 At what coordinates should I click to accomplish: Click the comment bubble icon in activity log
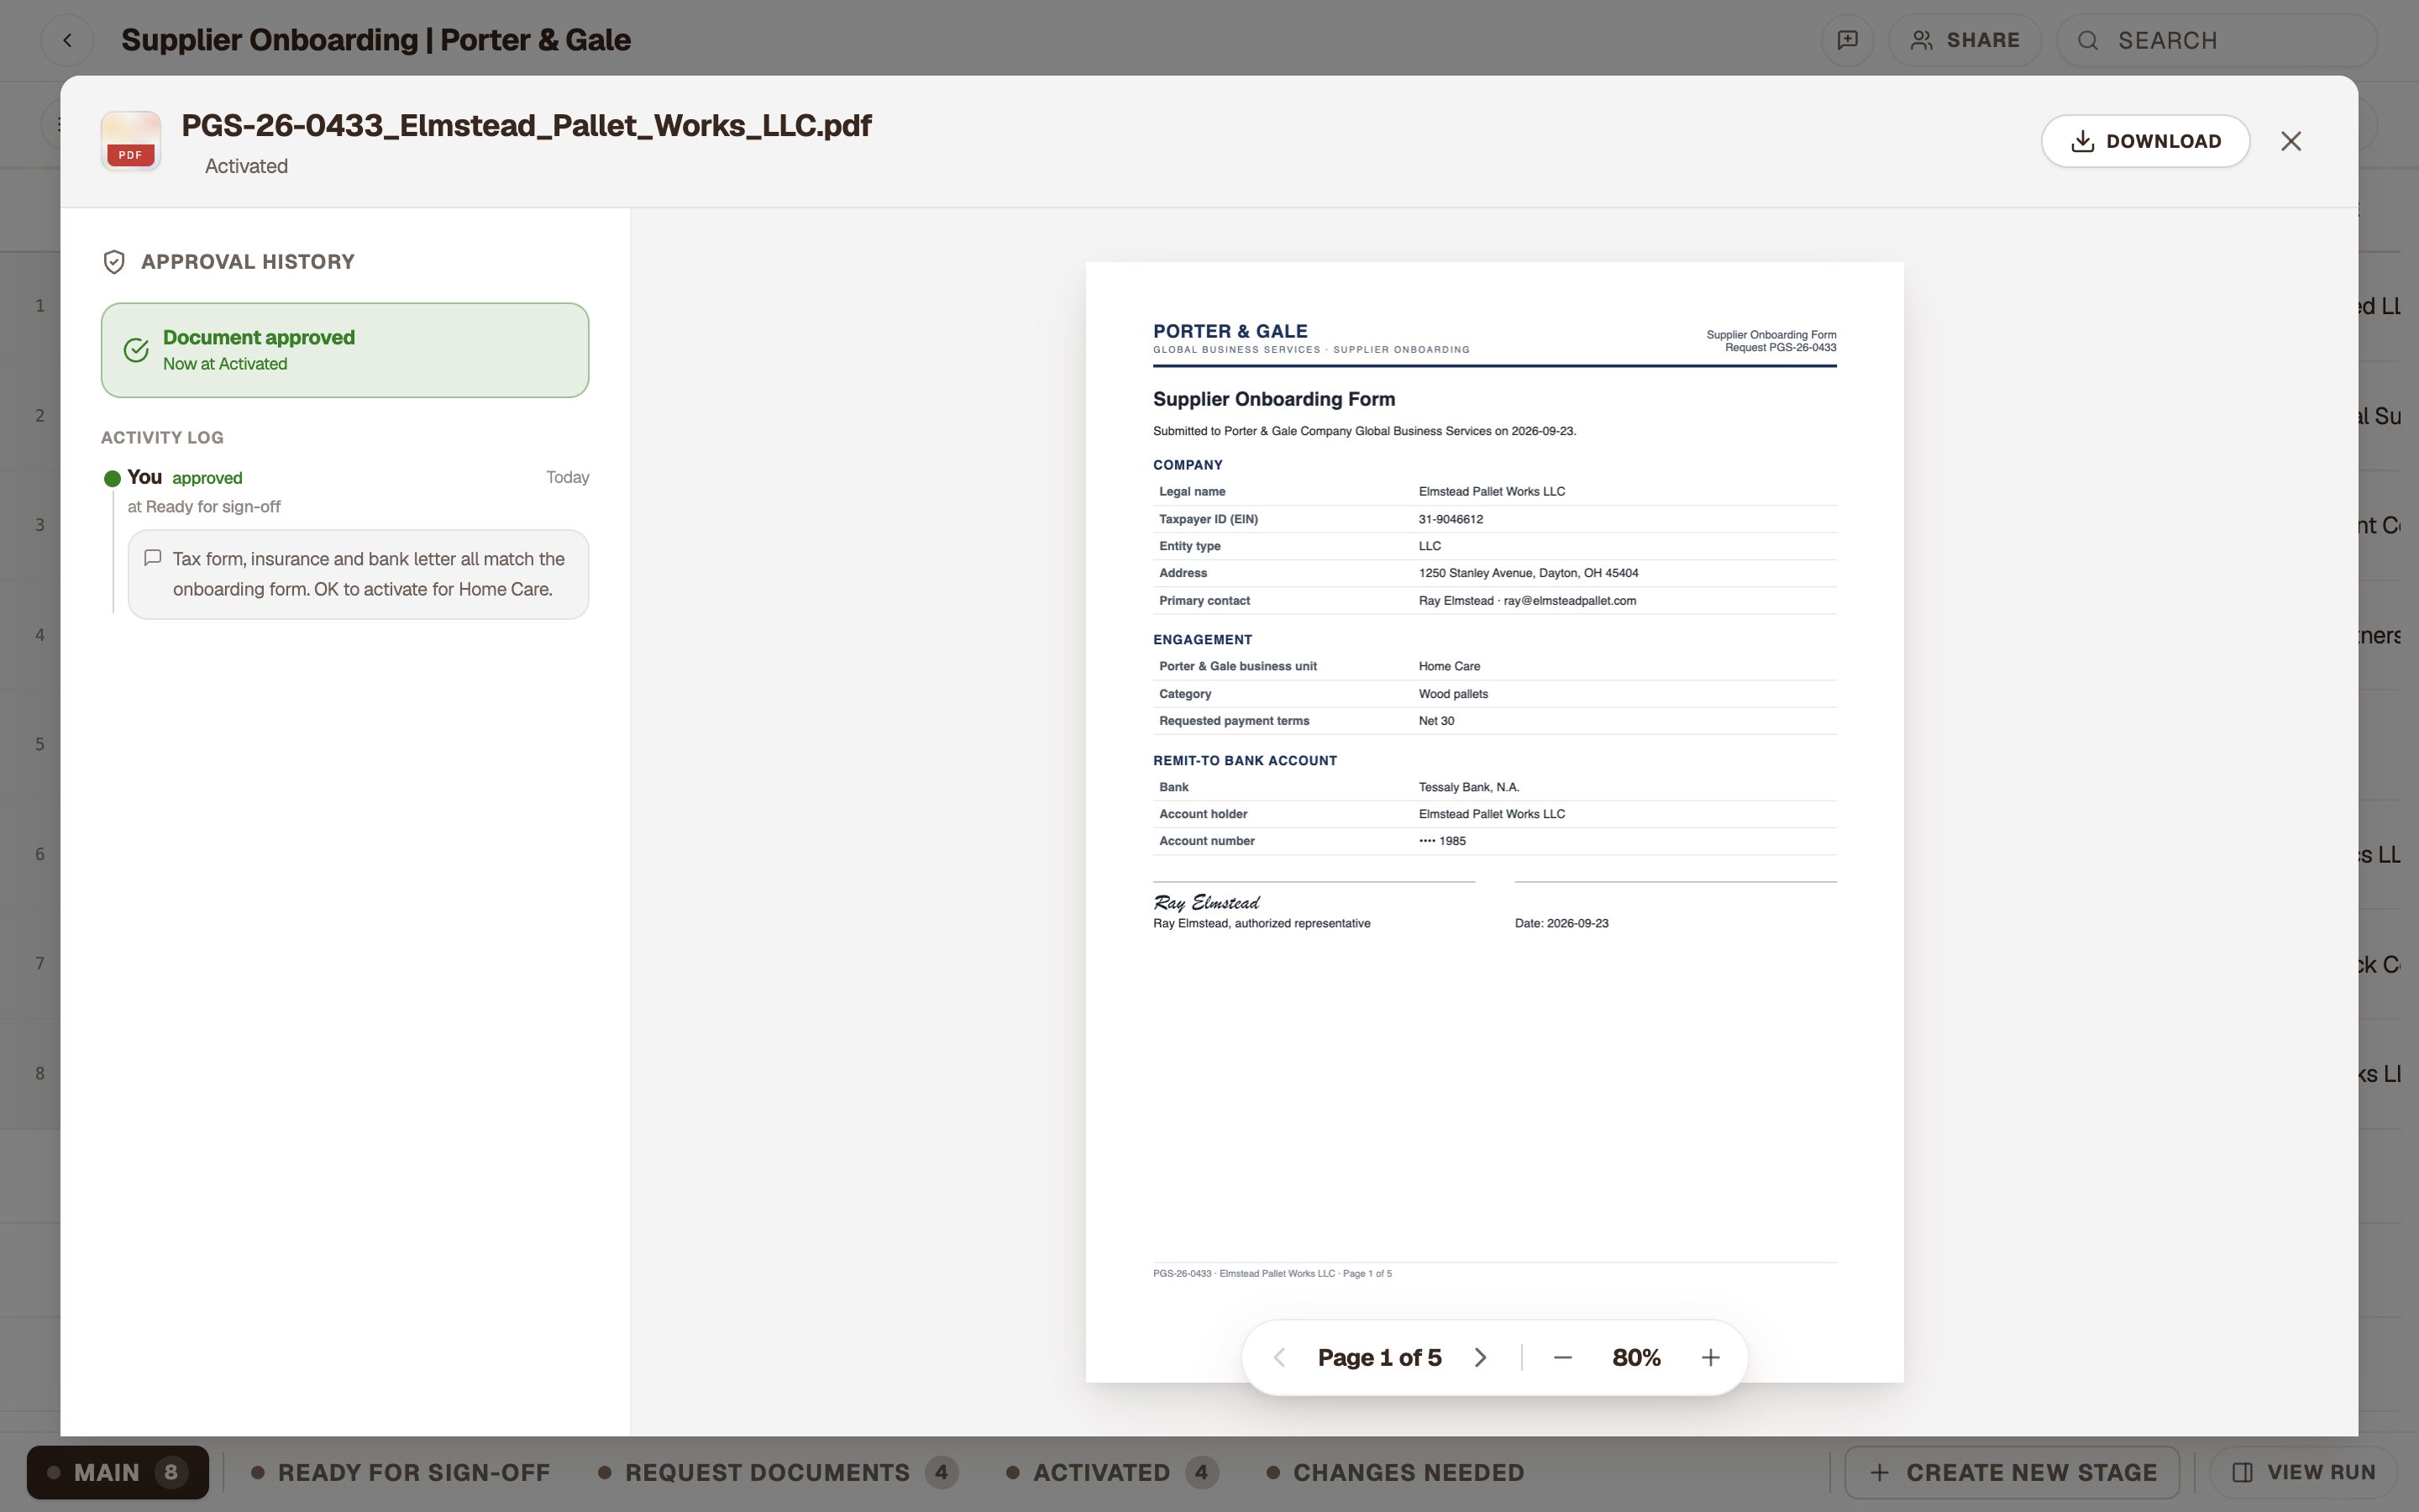[153, 558]
